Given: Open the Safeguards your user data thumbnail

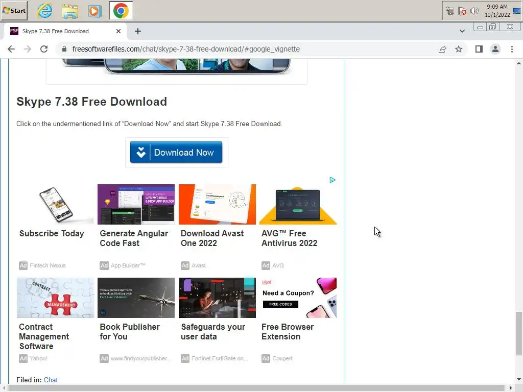Looking at the screenshot, I should point(217,298).
